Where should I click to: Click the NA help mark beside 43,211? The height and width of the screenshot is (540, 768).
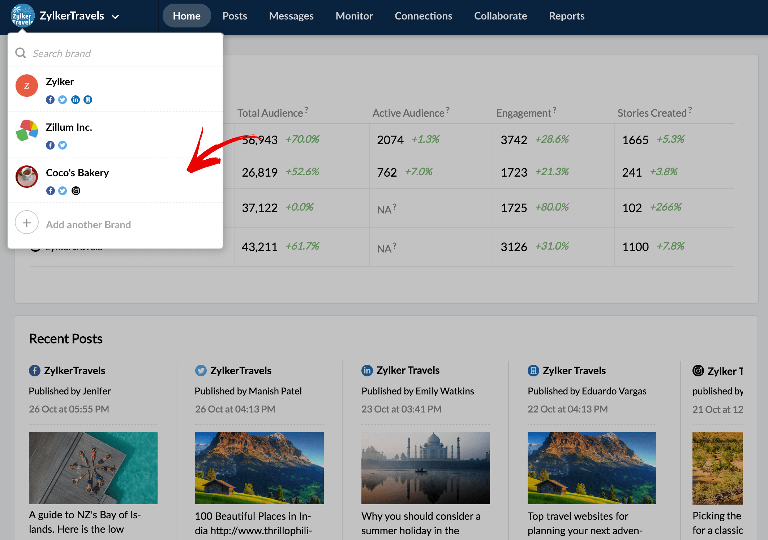click(x=395, y=246)
